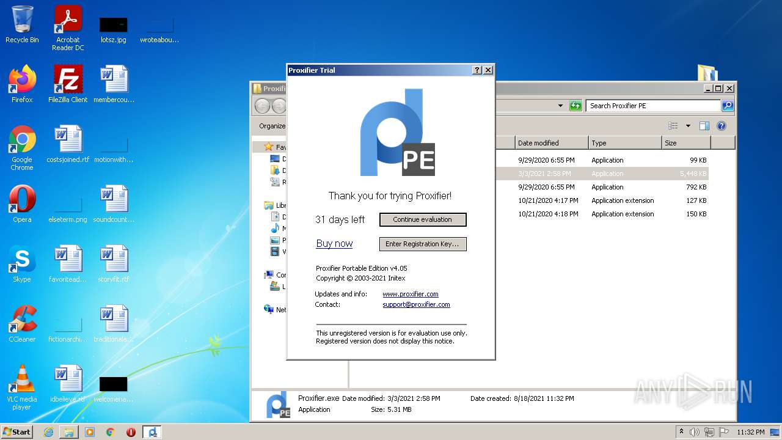
Task: Launch Opera desktop shortcut
Action: [22, 204]
